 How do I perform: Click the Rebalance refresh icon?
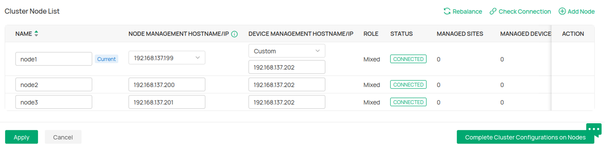tap(447, 11)
